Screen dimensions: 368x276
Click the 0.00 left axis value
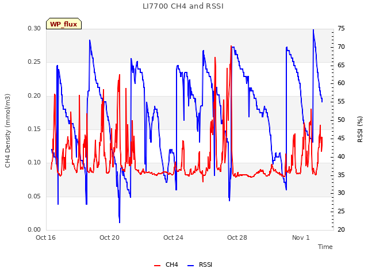(x=34, y=229)
